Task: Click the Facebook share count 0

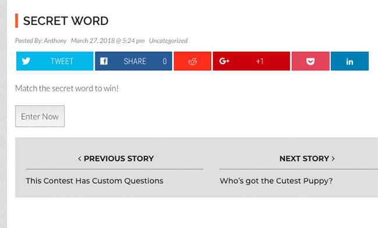Action: click(165, 61)
